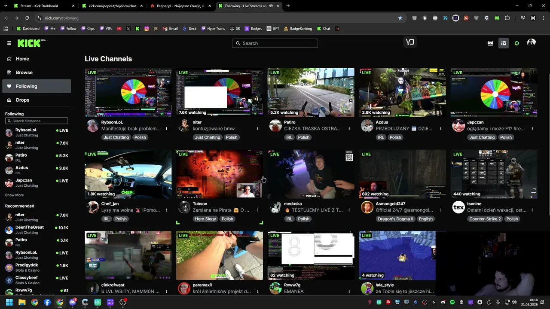Screen dimensions: 550x309
Task: Select Following in the sidebar
Action: click(x=37, y=86)
